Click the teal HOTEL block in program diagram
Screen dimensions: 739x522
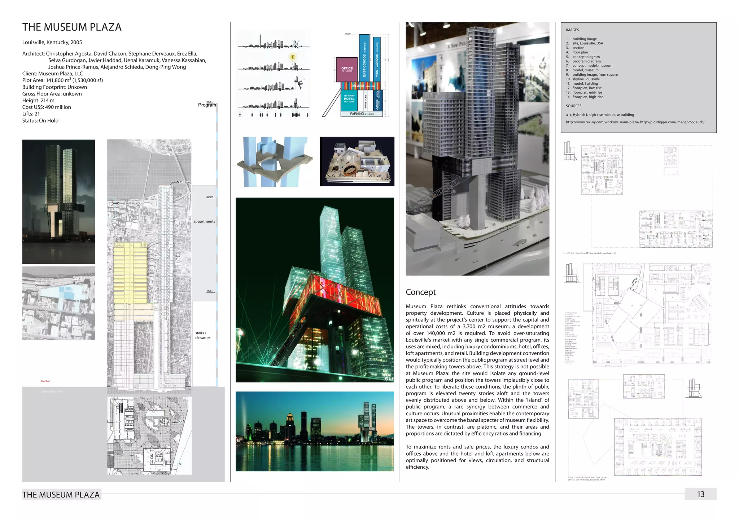(x=349, y=101)
